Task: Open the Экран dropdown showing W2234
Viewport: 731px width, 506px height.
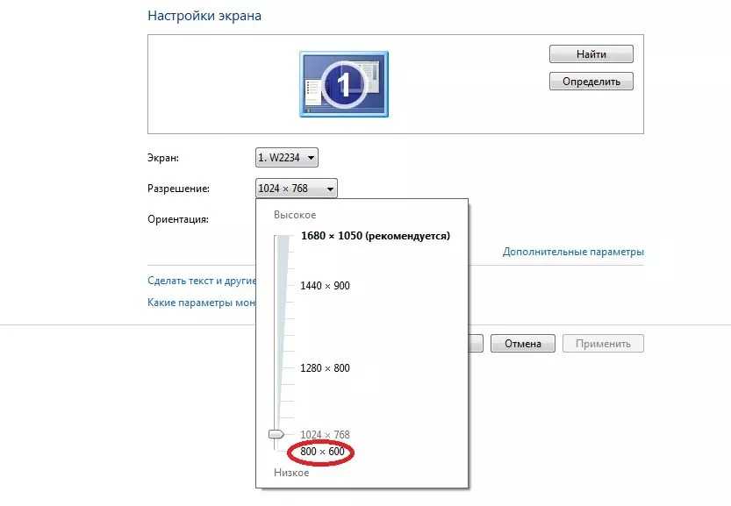Action: 286,158
